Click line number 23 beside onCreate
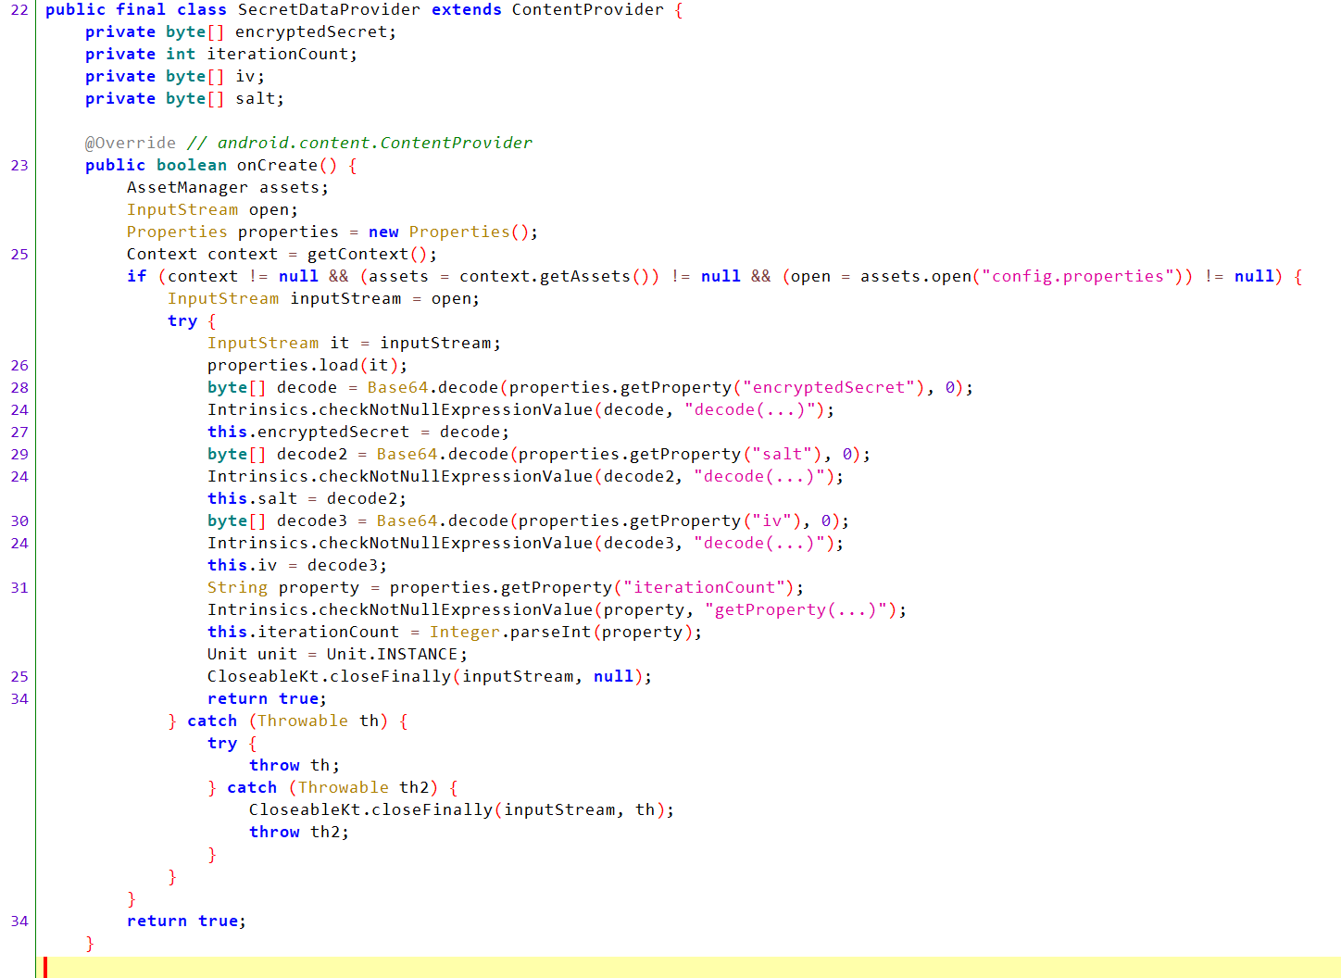This screenshot has width=1341, height=978. pyautogui.click(x=19, y=165)
